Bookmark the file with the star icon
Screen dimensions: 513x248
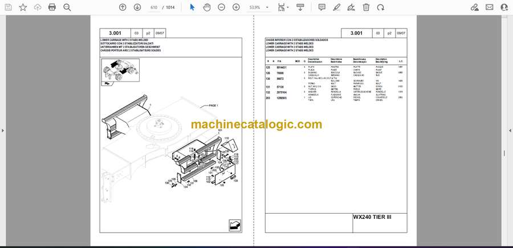tap(23, 7)
